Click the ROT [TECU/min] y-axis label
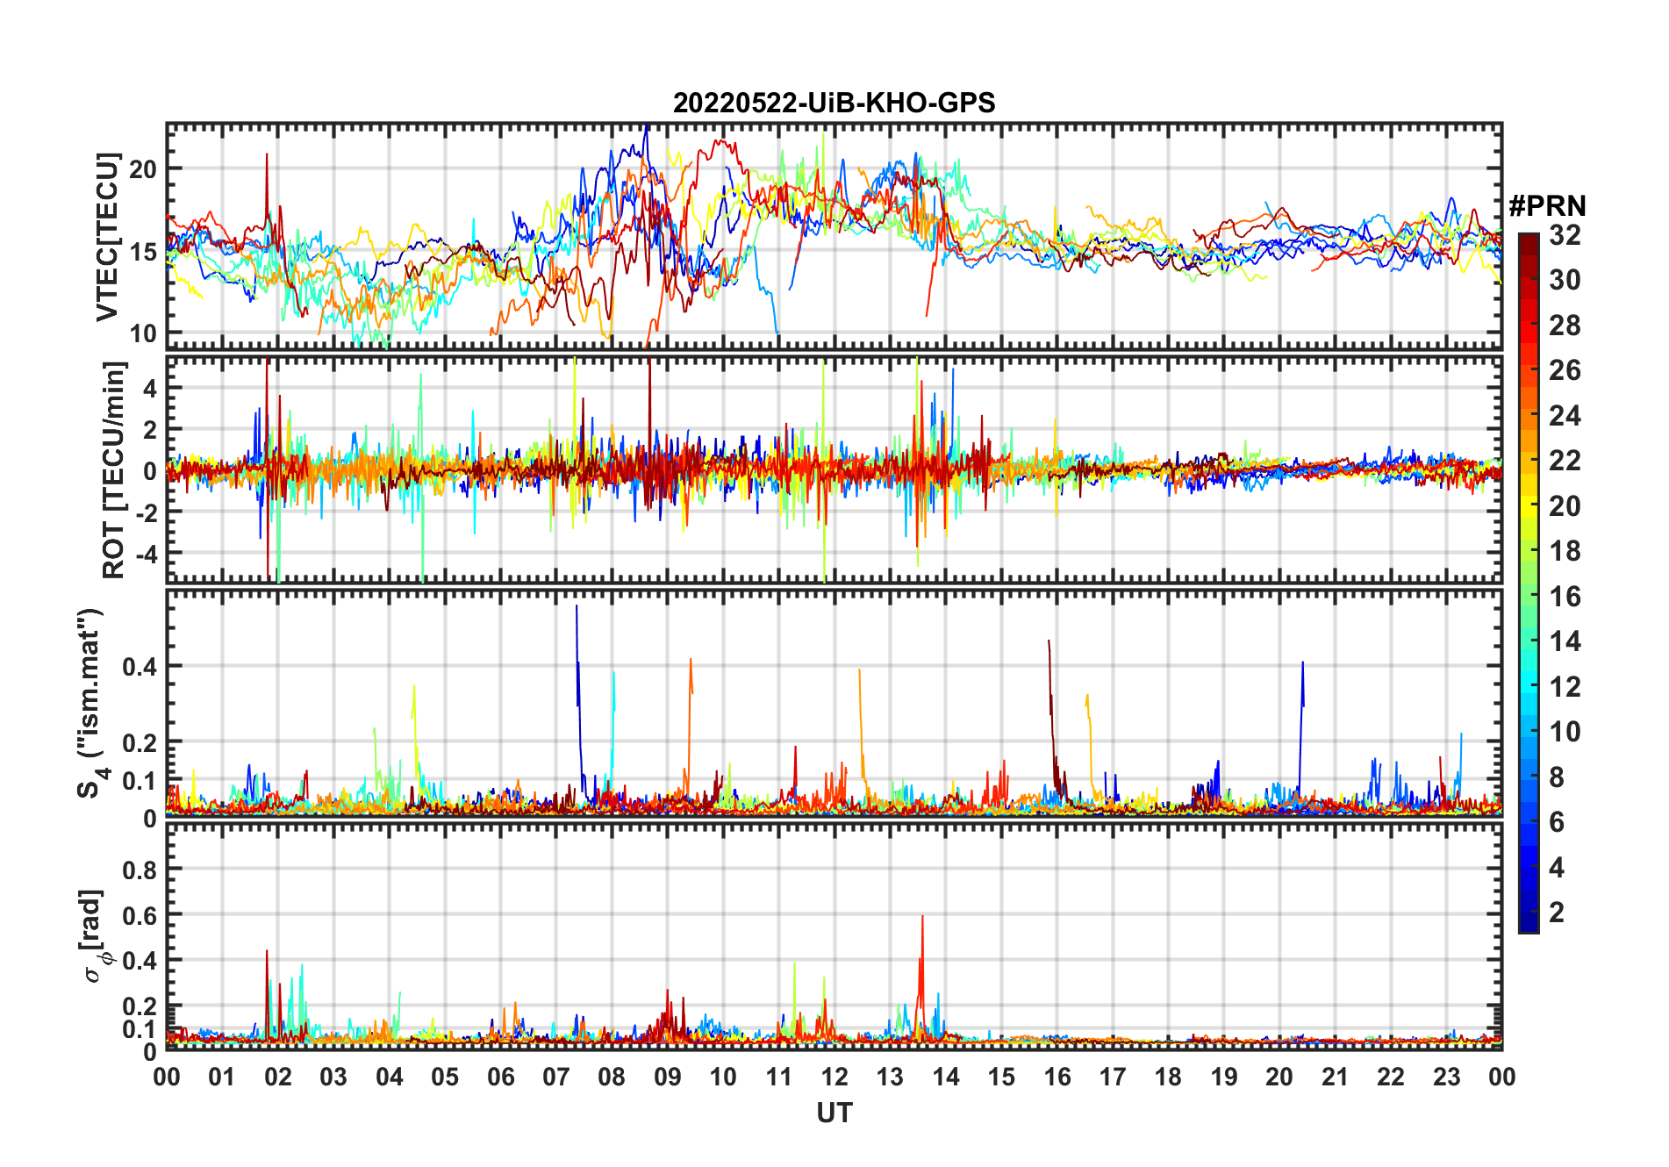The image size is (1669, 1167). 114,469
